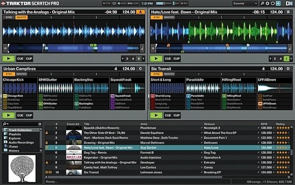Toggle loop size 8 on Deck A
Viewport: 295px width, 185px height.
pyautogui.click(x=139, y=59)
